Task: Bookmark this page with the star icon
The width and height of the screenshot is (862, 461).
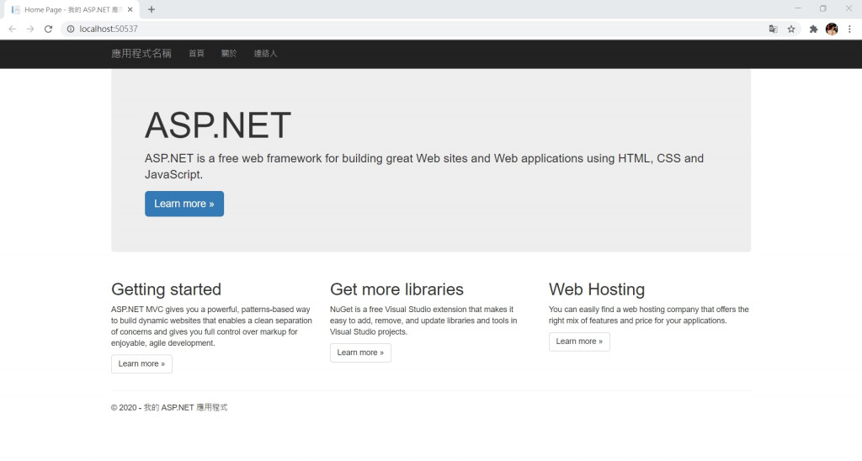Action: coord(791,29)
